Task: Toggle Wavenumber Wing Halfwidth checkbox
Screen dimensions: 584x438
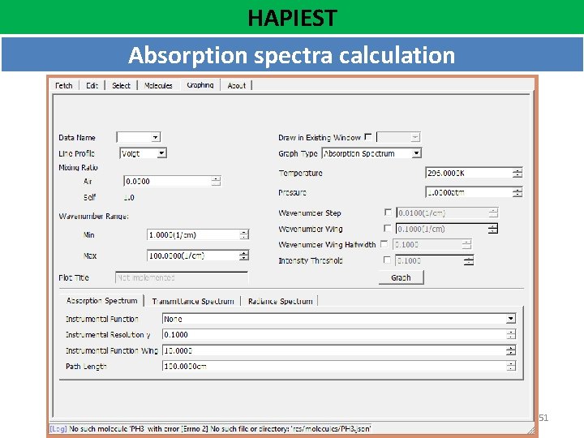Action: (x=384, y=244)
